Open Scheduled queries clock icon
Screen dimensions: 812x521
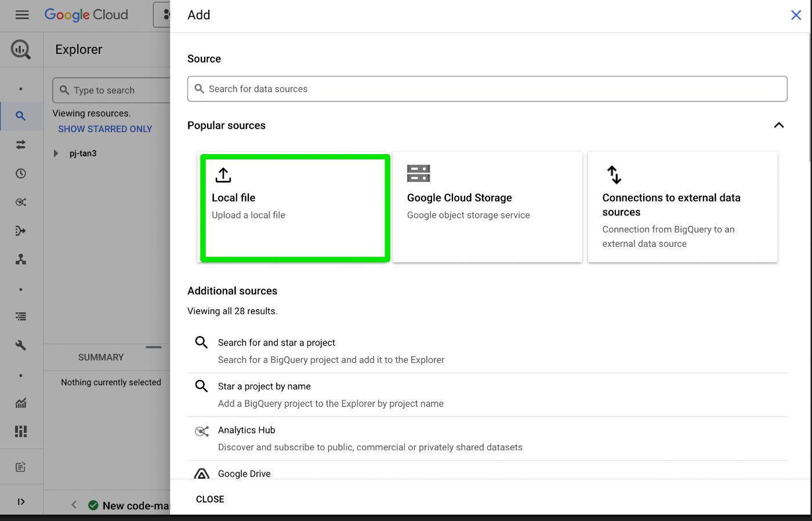21,173
